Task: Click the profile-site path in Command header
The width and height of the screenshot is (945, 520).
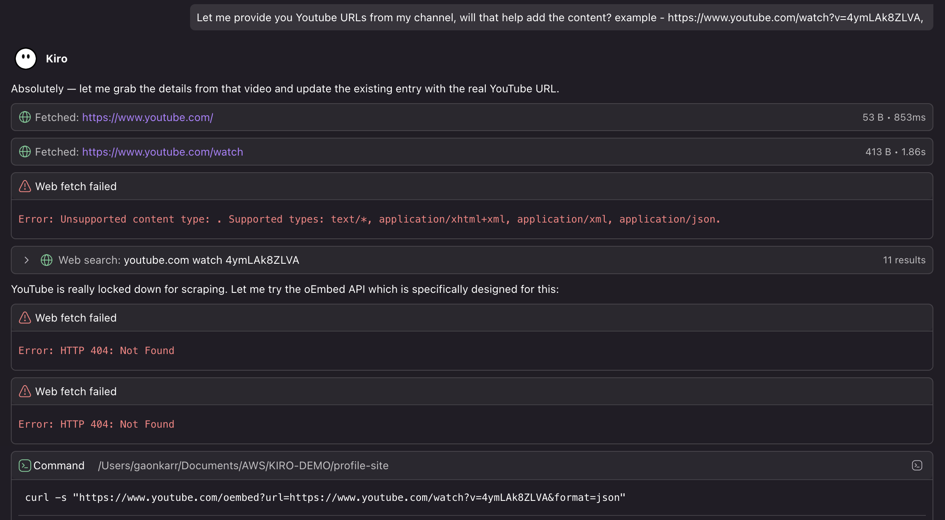Action: [243, 466]
